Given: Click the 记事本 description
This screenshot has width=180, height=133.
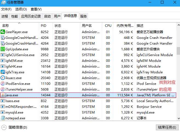Looking at the screenshot, I should (142, 118).
